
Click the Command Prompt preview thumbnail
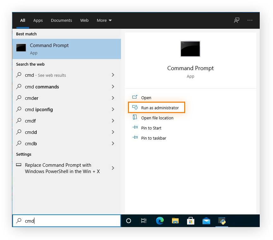click(x=190, y=49)
